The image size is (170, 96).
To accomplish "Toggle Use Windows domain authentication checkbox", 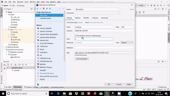I will tap(75, 36).
